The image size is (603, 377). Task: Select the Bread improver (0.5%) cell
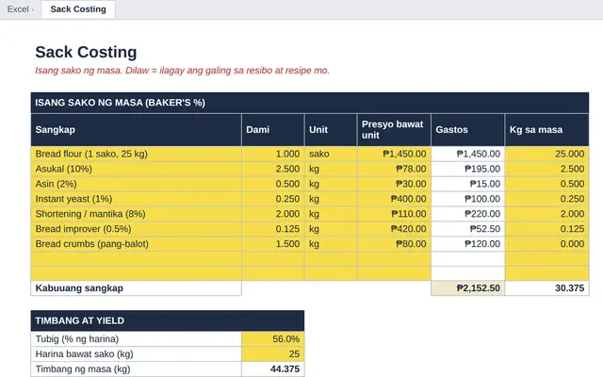tap(136, 229)
